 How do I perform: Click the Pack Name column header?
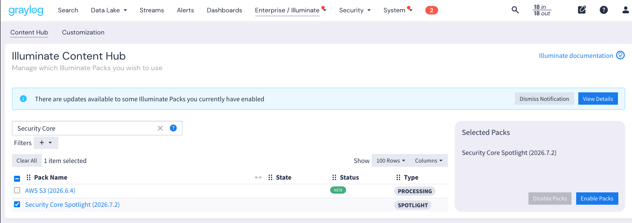(51, 177)
